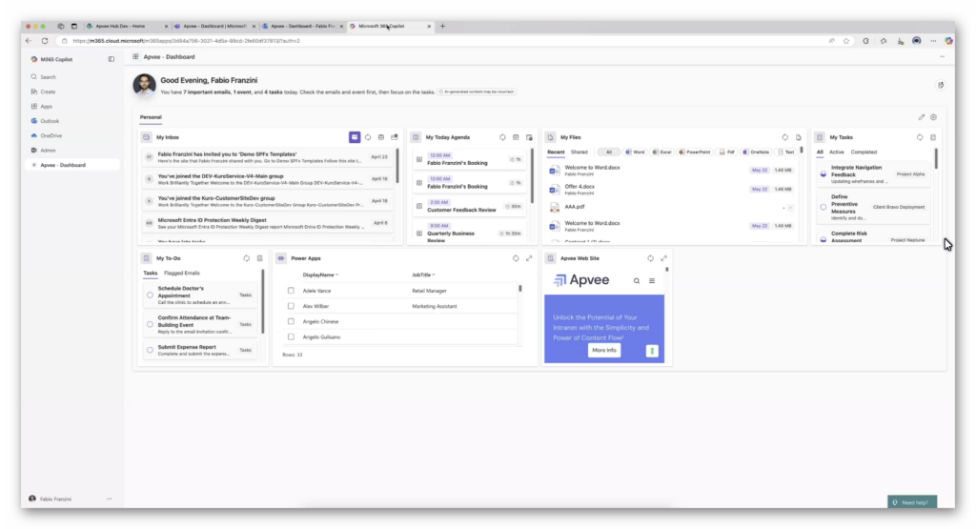Select the Personal dashboard tab
The width and height of the screenshot is (976, 529).
[x=151, y=117]
